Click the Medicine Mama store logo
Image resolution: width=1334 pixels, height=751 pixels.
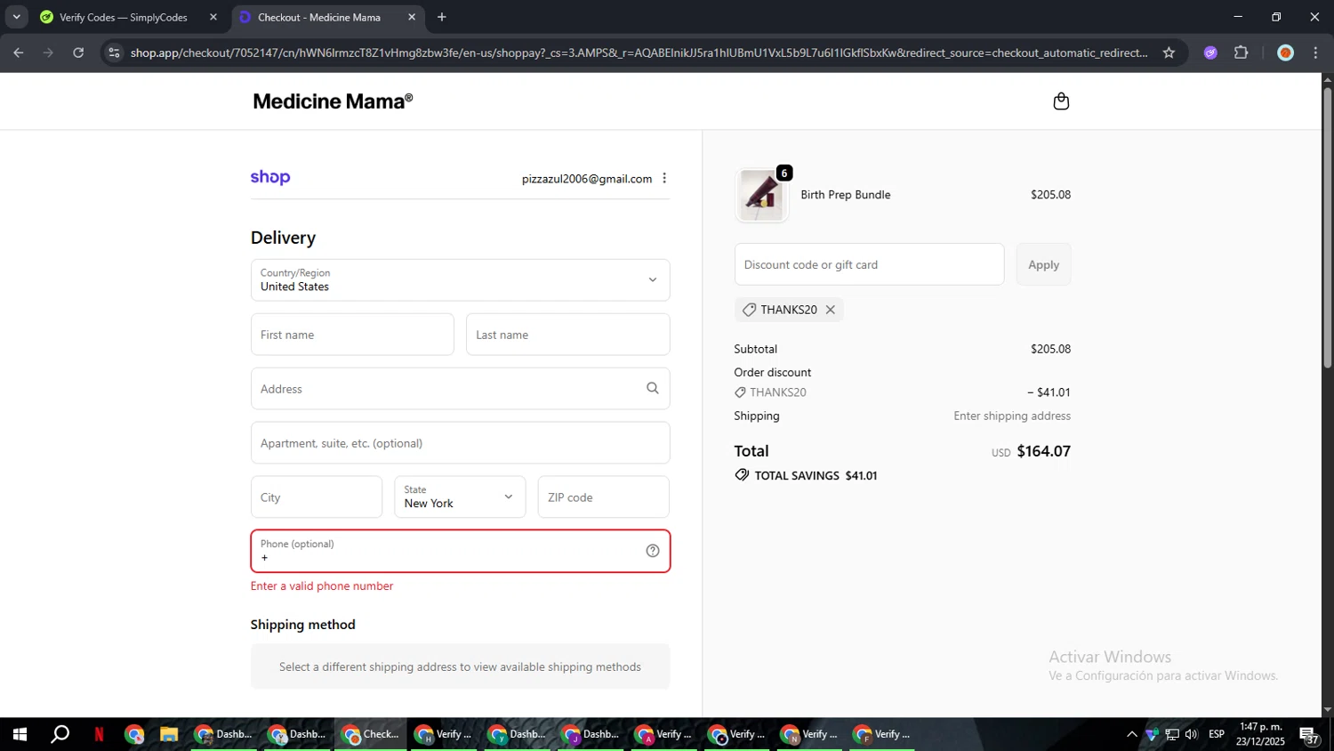pyautogui.click(x=333, y=101)
